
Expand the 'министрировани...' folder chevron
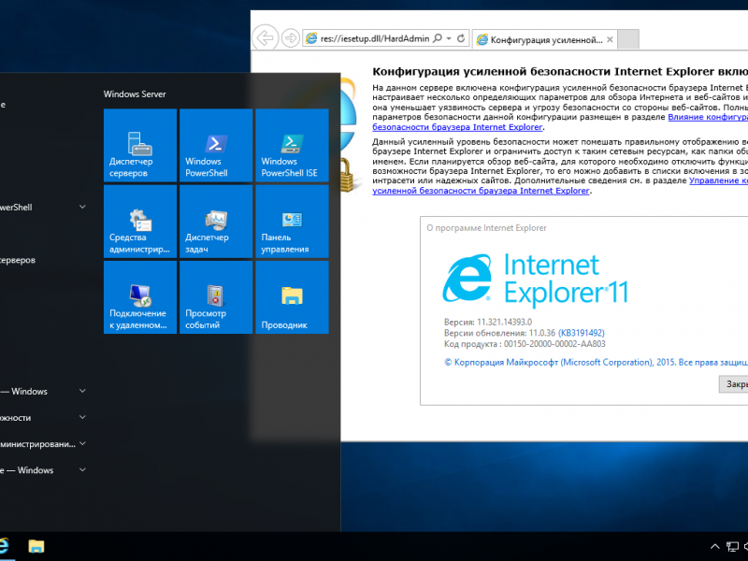[82, 443]
